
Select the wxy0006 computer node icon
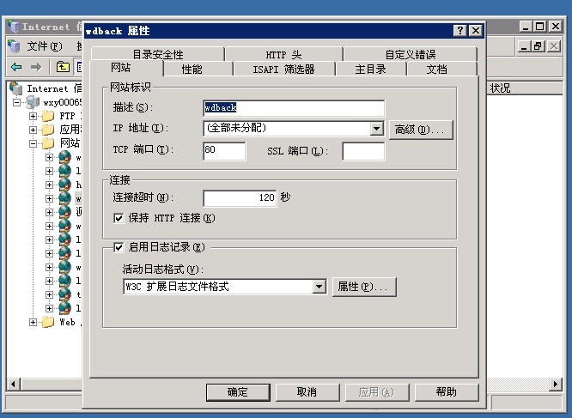(33, 102)
